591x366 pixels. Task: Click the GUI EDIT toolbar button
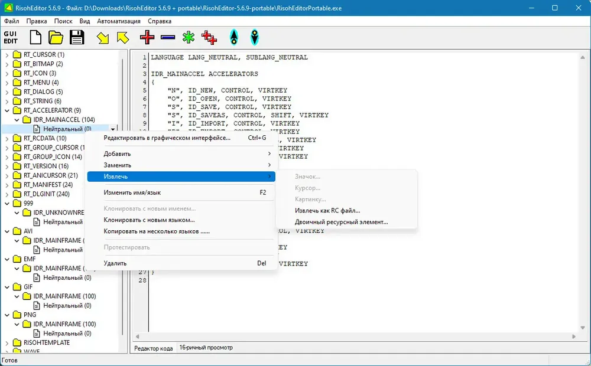point(11,37)
